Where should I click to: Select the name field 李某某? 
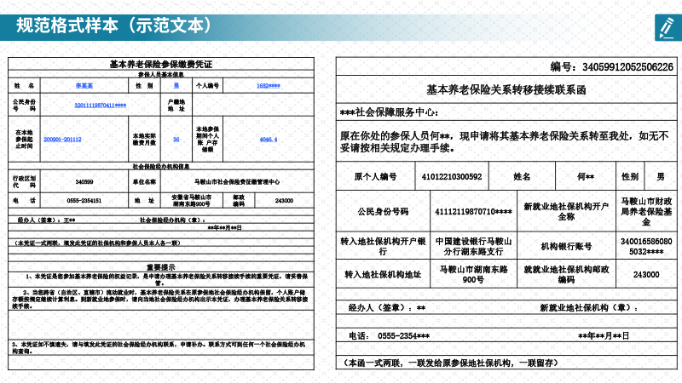(83, 86)
